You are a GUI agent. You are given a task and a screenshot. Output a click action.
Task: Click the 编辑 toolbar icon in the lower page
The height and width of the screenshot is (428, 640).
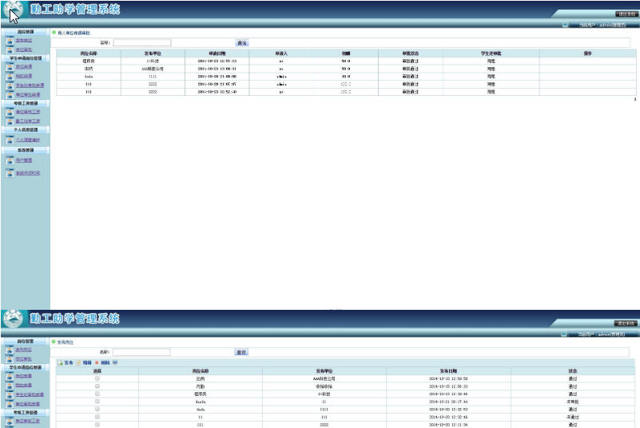click(79, 363)
